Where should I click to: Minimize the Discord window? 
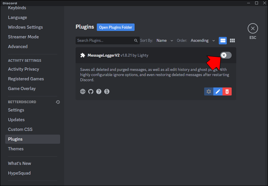(x=249, y=3)
